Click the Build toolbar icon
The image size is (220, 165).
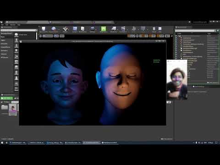134,29
